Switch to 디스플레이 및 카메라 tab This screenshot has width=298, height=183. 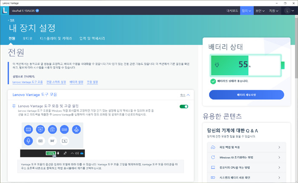(x=56, y=38)
